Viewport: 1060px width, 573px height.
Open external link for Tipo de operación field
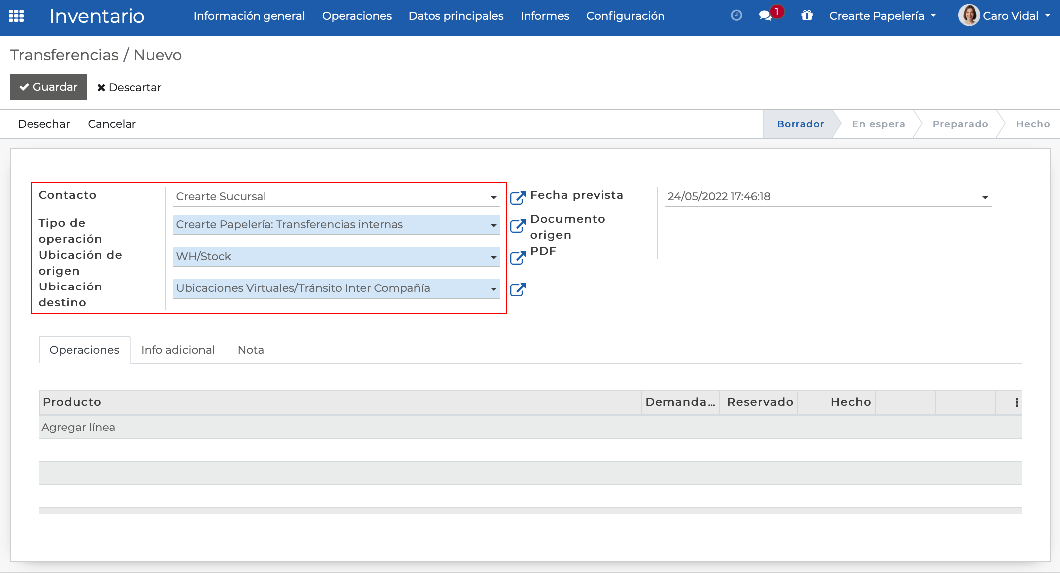coord(518,226)
